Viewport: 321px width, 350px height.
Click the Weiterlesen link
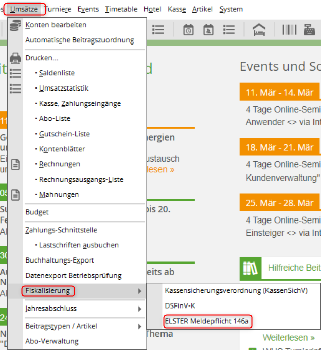click(x=289, y=337)
